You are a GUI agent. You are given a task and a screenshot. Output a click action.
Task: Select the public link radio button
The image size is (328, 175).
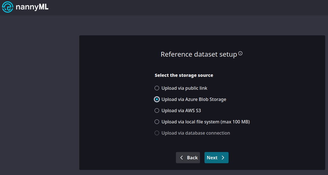(157, 88)
